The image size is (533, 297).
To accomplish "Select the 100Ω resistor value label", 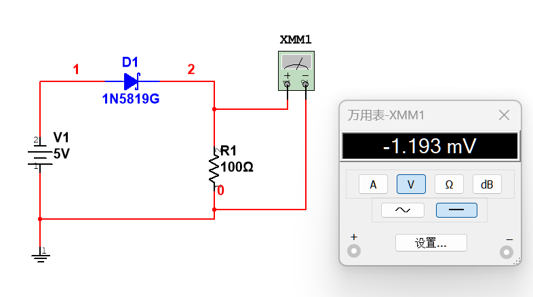I will 237,167.
